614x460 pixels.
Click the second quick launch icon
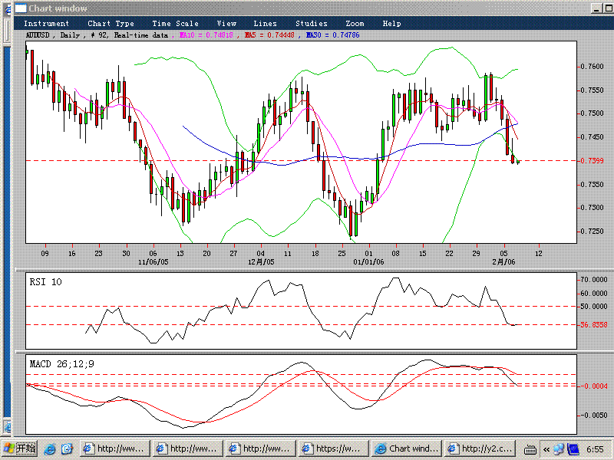tap(67, 448)
